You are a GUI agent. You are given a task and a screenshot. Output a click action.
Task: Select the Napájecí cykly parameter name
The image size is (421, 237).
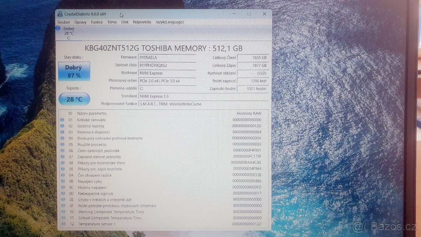(x=89, y=181)
